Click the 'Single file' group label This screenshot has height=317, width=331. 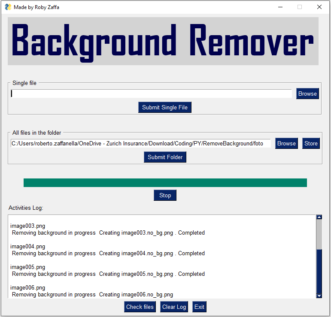click(x=24, y=83)
